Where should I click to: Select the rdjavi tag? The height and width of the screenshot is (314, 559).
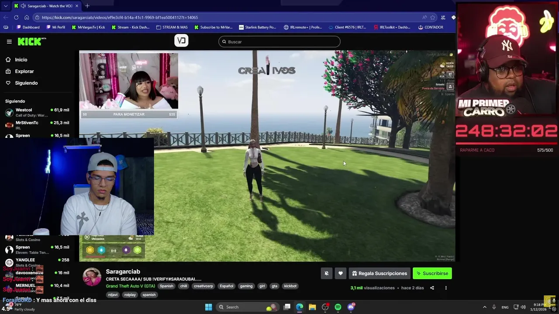pos(113,295)
